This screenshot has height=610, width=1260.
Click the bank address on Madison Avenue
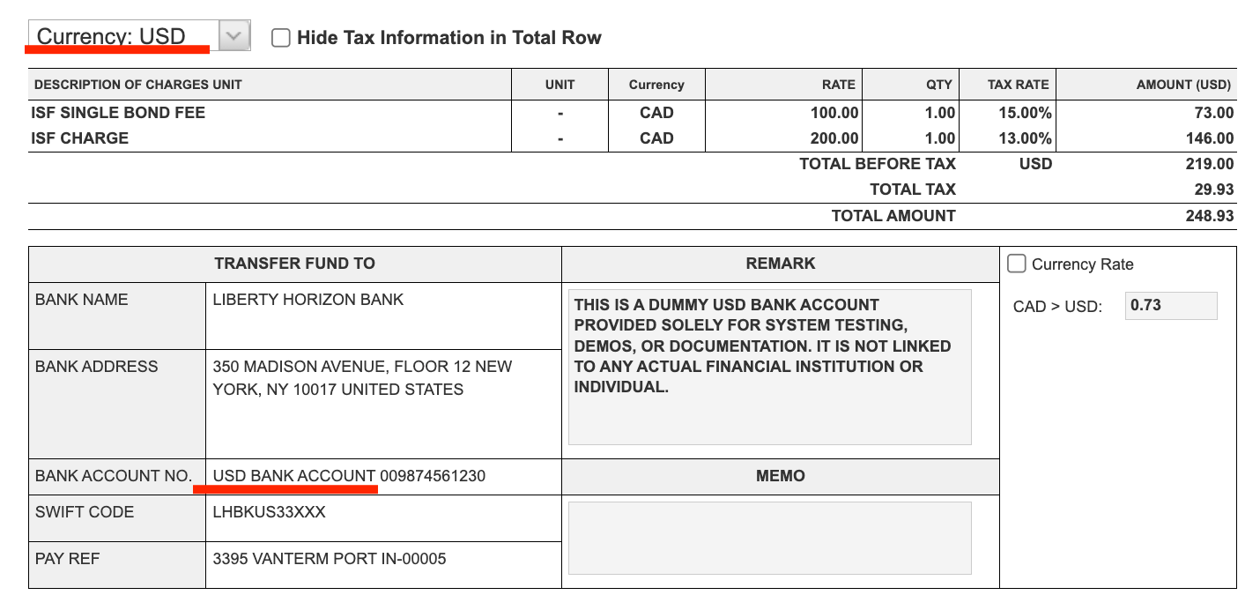tap(361, 377)
